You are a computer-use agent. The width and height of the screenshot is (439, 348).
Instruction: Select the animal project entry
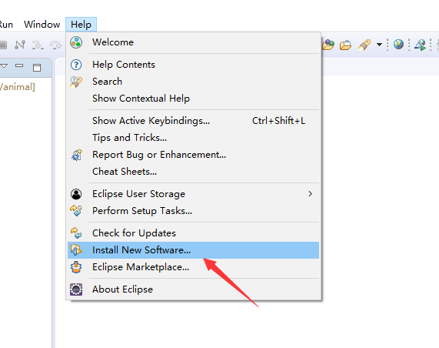tap(18, 87)
